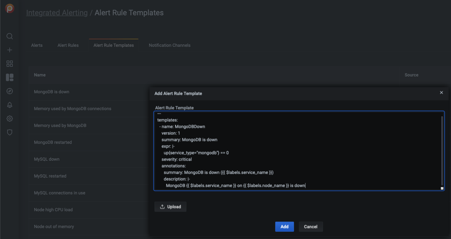Click the Percona logo icon
This screenshot has height=239, width=451.
(9, 8)
